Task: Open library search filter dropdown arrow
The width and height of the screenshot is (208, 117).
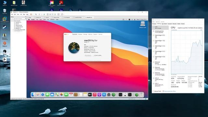Action: [x=25, y=19]
